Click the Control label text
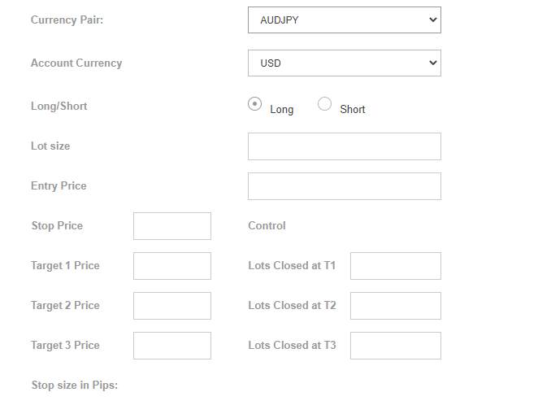Screen dimensions: 538x414 click(x=267, y=226)
